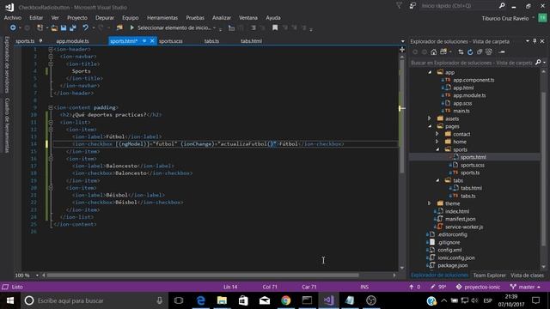This screenshot has height=309, width=550.
Task: Switch views icon in Solution Explorer toolbar
Action: click(x=443, y=51)
